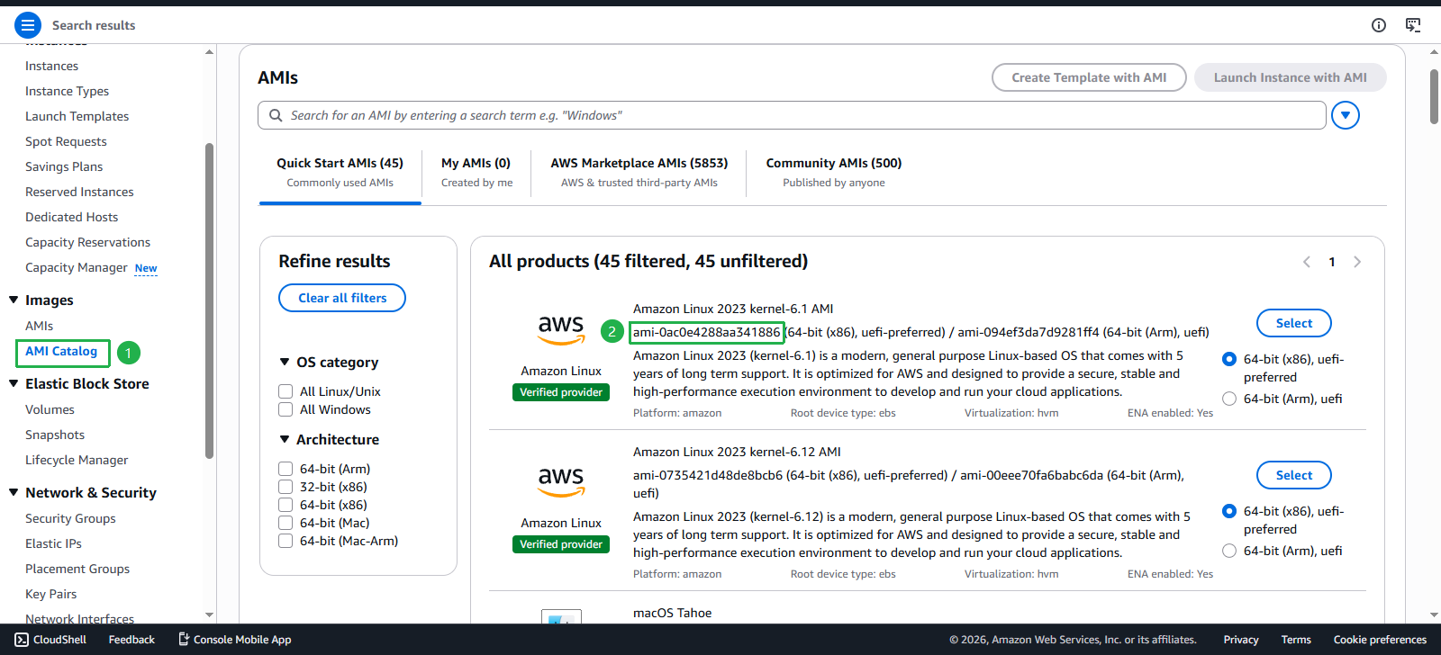Open Lifecycle Manager in sidebar

77,460
